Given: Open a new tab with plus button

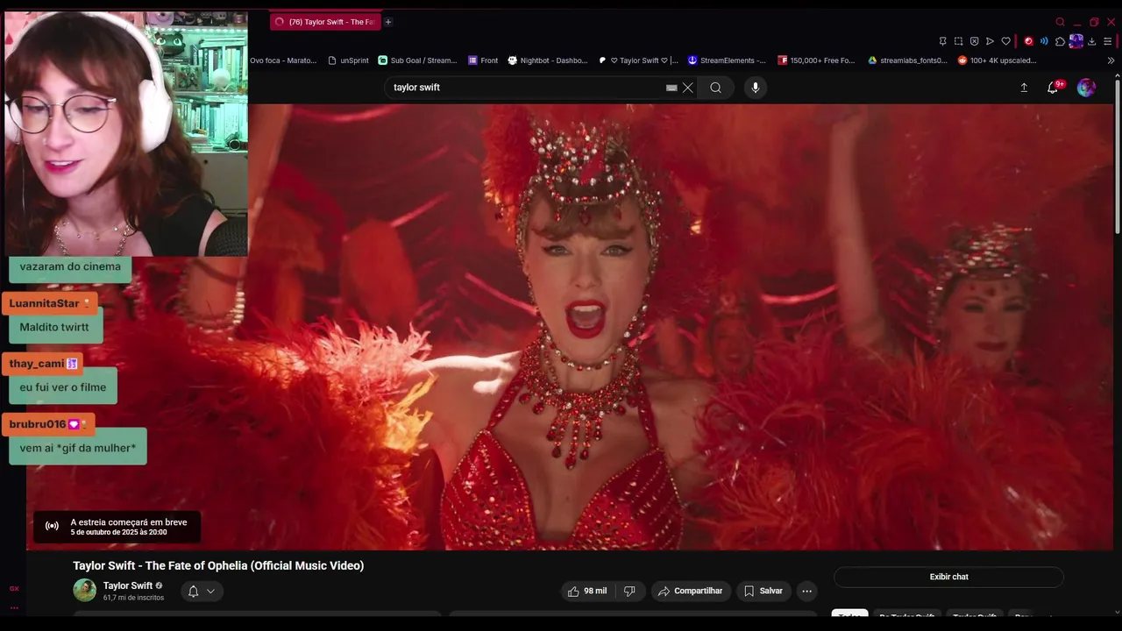Looking at the screenshot, I should [387, 22].
